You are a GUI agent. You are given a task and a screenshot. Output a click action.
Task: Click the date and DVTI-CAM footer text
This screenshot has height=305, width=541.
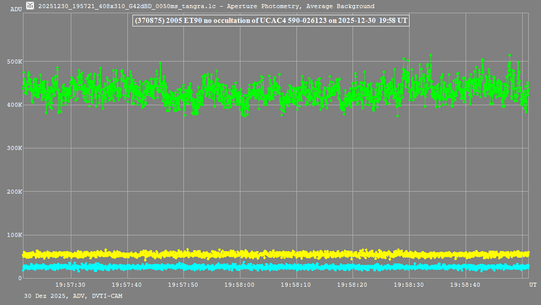tap(73, 295)
